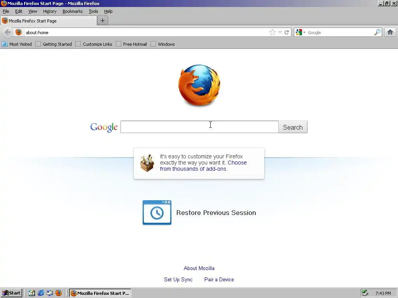Open the Free Hotmail bookmark

click(131, 44)
